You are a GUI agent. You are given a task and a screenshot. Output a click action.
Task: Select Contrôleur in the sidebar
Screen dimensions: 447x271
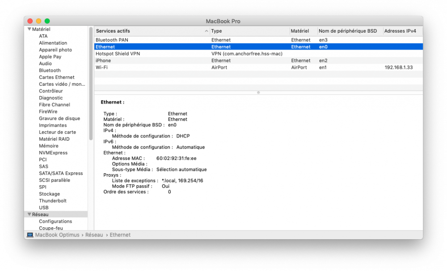tap(51, 91)
